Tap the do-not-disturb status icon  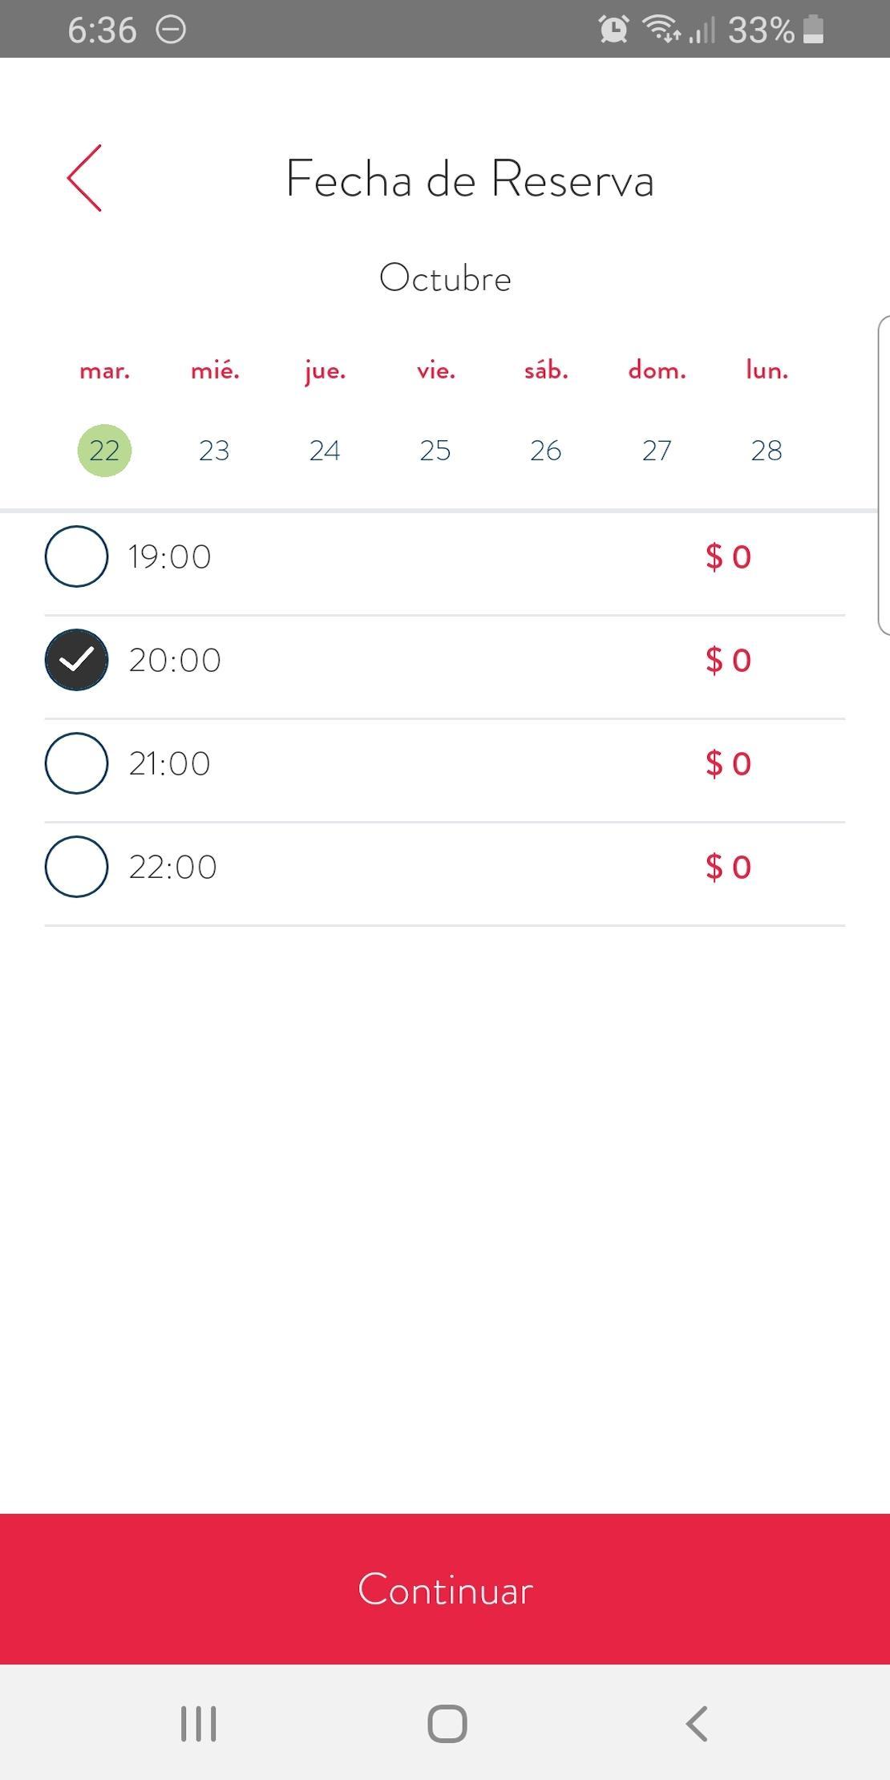pyautogui.click(x=171, y=30)
